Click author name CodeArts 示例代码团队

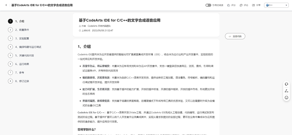pos(99,26)
